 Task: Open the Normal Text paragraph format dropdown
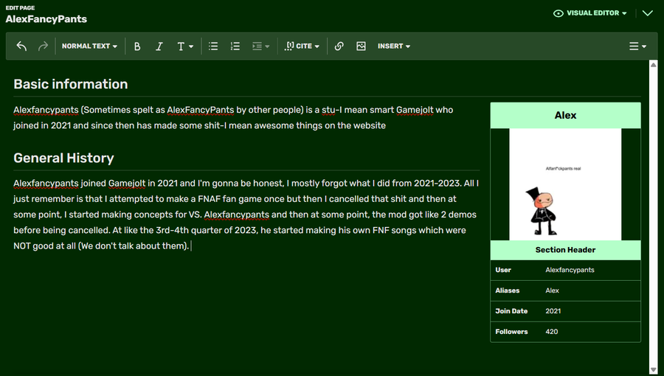89,46
